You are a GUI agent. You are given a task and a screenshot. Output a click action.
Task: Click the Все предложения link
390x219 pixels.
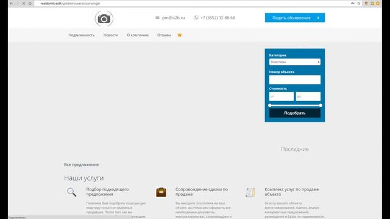click(x=81, y=165)
